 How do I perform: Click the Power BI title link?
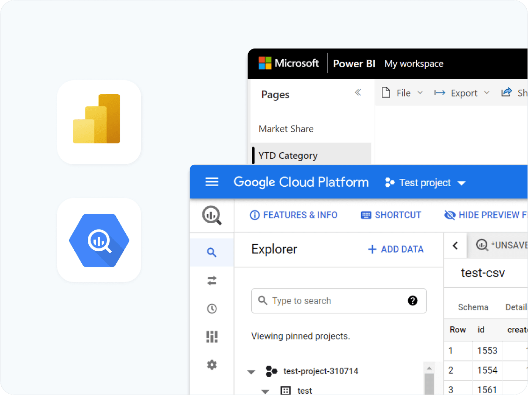pos(354,63)
